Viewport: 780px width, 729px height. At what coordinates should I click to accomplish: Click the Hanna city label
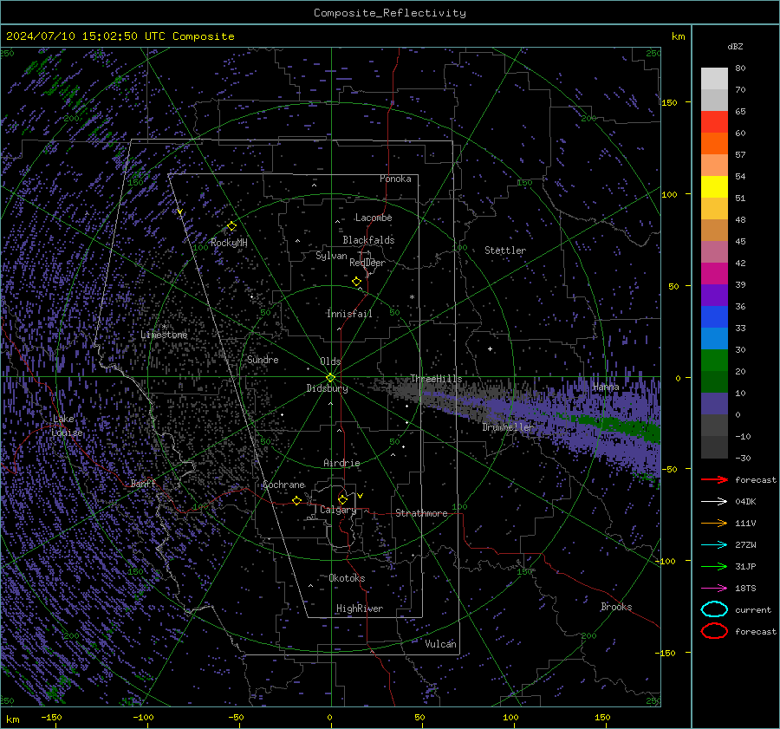[x=606, y=387]
